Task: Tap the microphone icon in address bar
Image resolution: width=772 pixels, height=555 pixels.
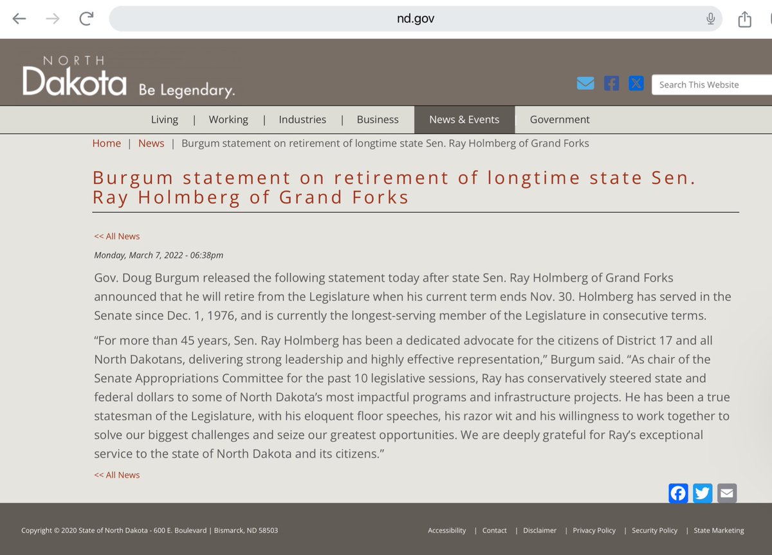Action: coord(711,19)
